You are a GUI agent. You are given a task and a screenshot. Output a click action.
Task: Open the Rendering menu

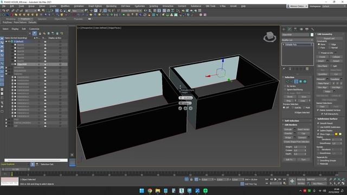[x=111, y=6]
